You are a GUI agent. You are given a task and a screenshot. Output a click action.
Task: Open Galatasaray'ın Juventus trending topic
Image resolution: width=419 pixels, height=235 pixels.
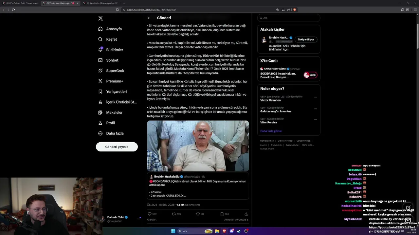pos(276,111)
